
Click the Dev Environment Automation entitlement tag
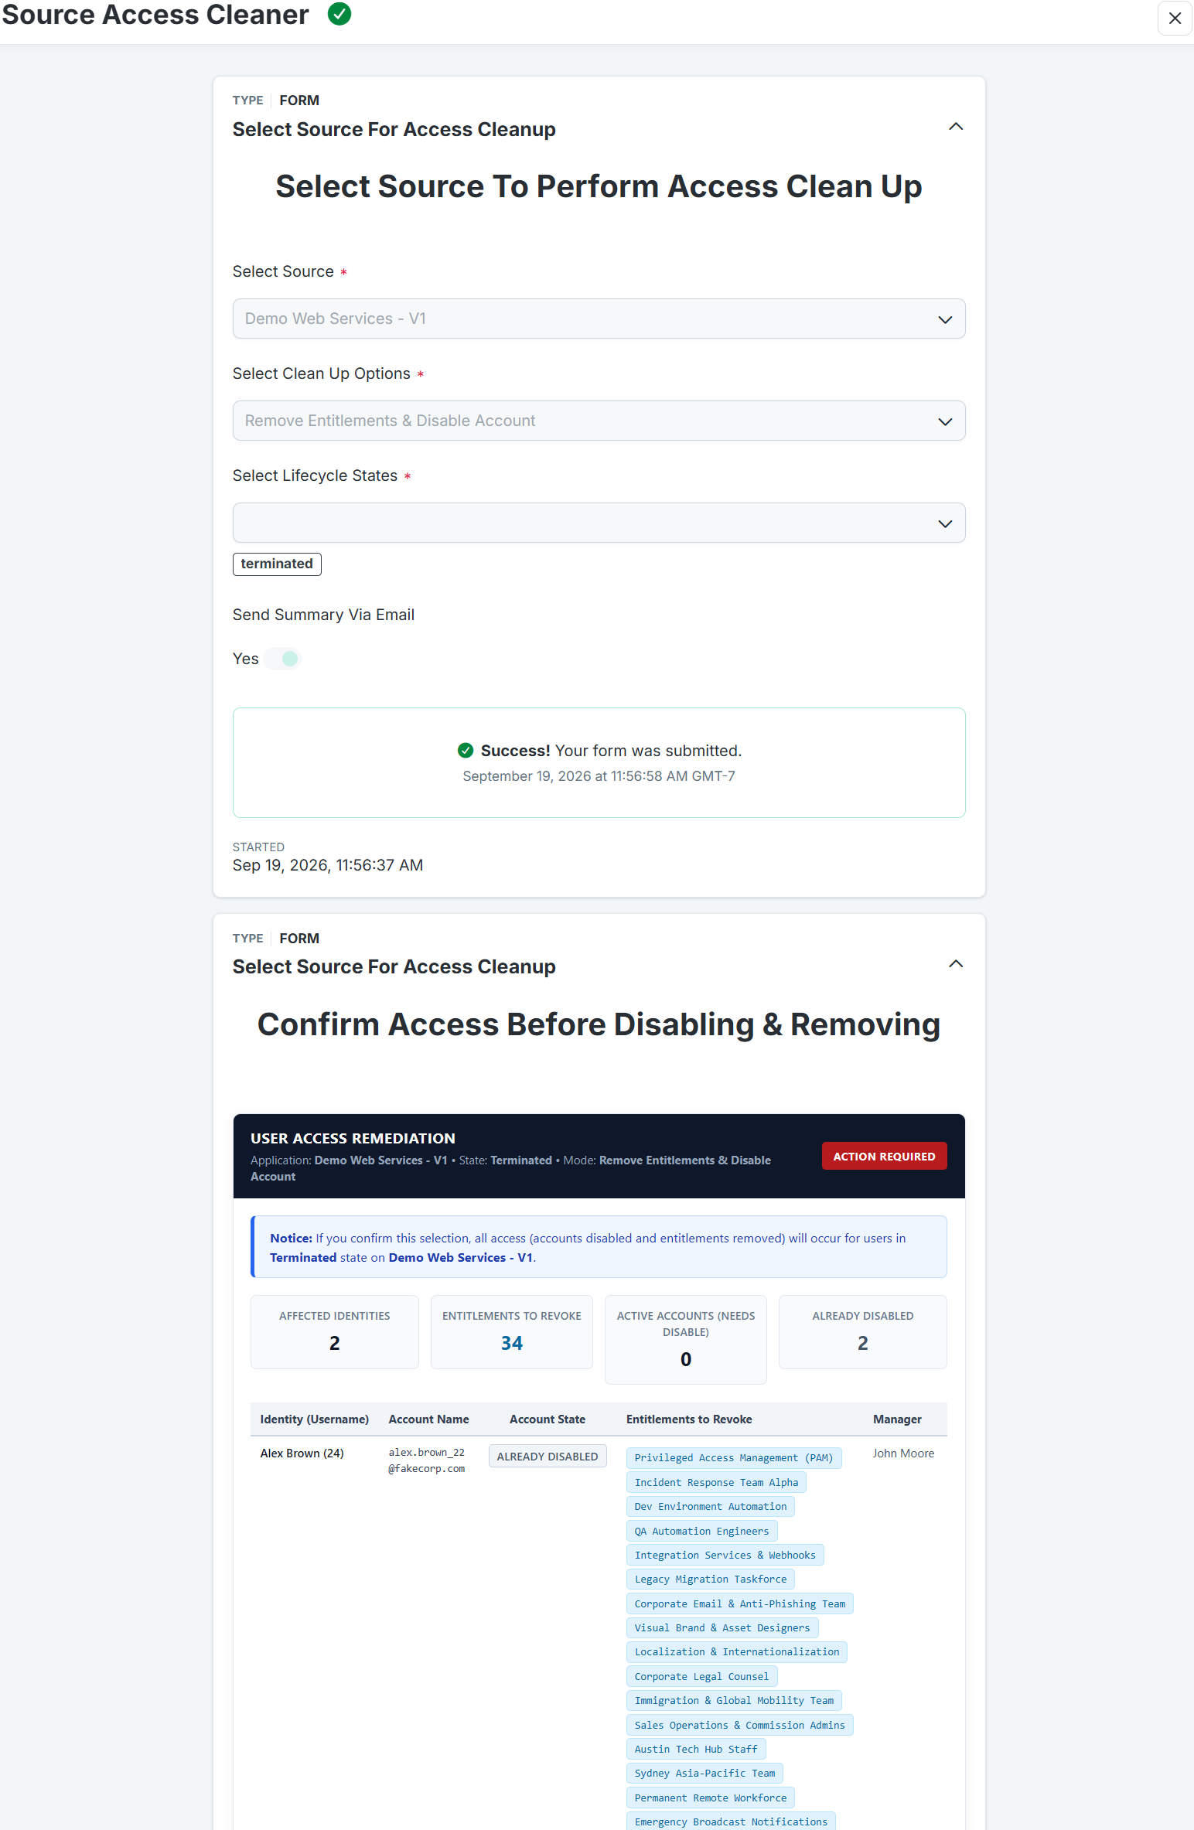click(711, 1506)
